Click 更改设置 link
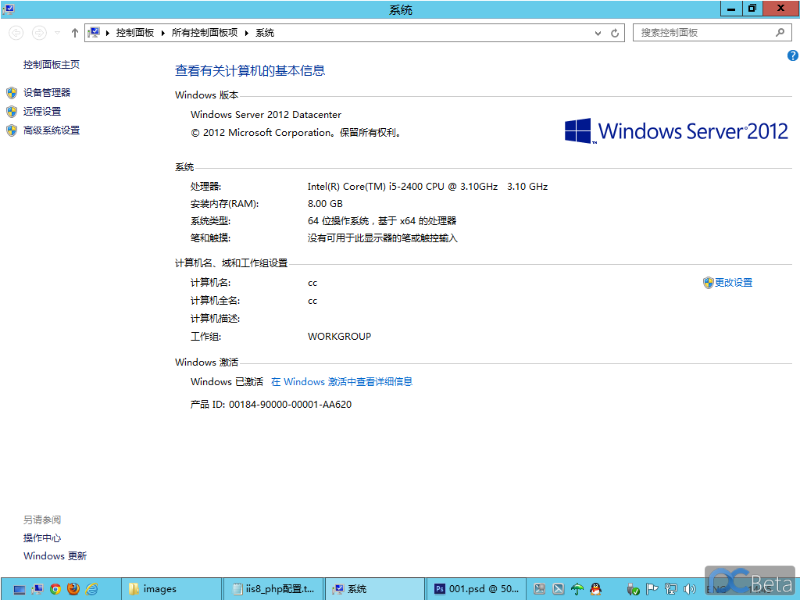800x600 pixels. 733,283
